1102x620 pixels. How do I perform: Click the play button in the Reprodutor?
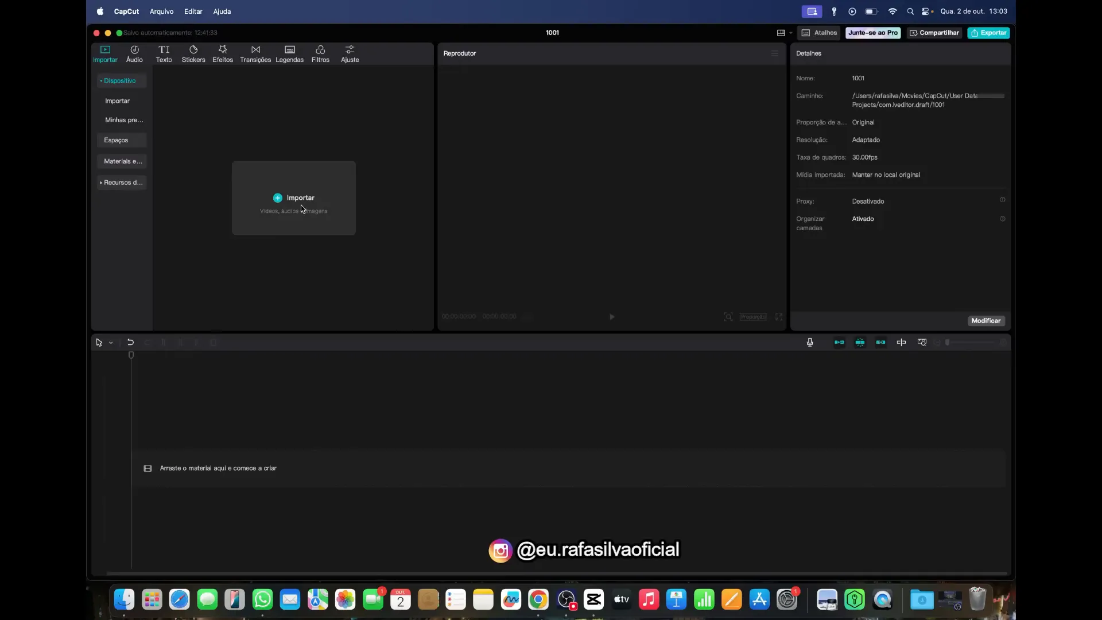[x=612, y=317]
